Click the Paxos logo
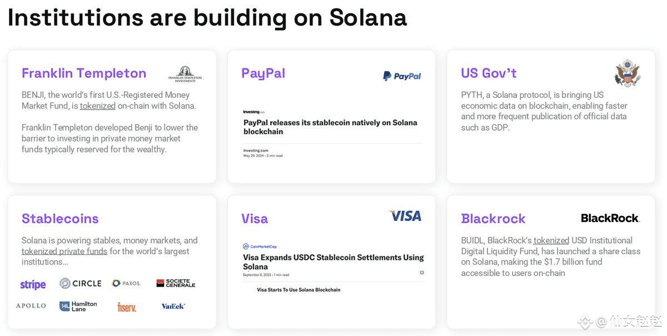Viewport: 667px width, 336px height. (126, 283)
